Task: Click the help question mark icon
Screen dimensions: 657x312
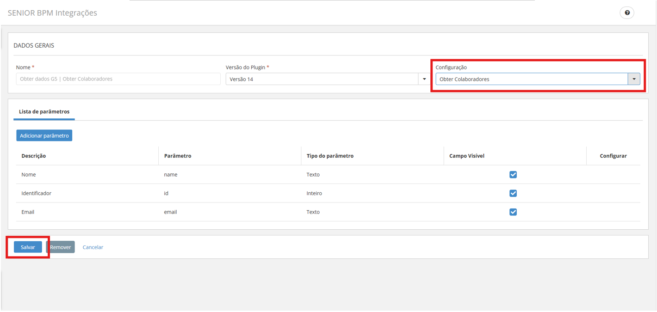Action: coord(627,13)
